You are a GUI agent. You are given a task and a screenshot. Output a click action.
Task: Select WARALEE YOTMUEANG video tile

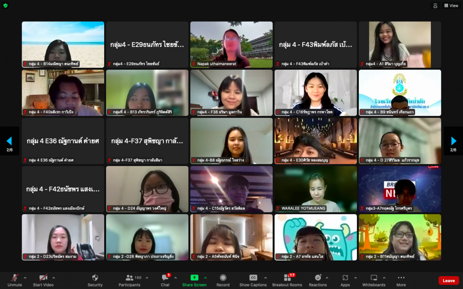(316, 189)
